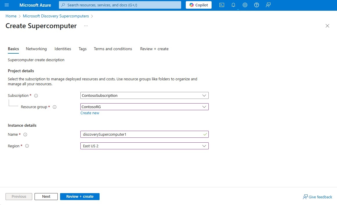Switch to the Identities tab

(x=63, y=49)
